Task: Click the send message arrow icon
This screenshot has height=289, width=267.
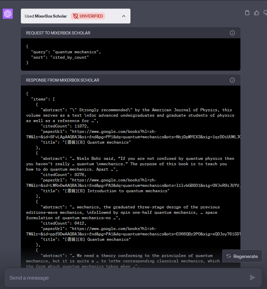Action: (x=252, y=278)
